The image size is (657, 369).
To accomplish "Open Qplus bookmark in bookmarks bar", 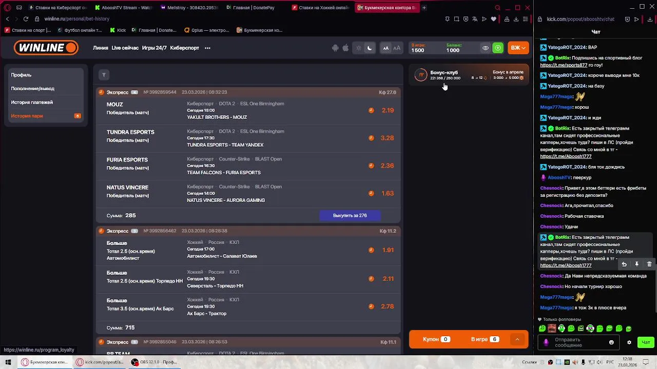I will click(x=207, y=30).
